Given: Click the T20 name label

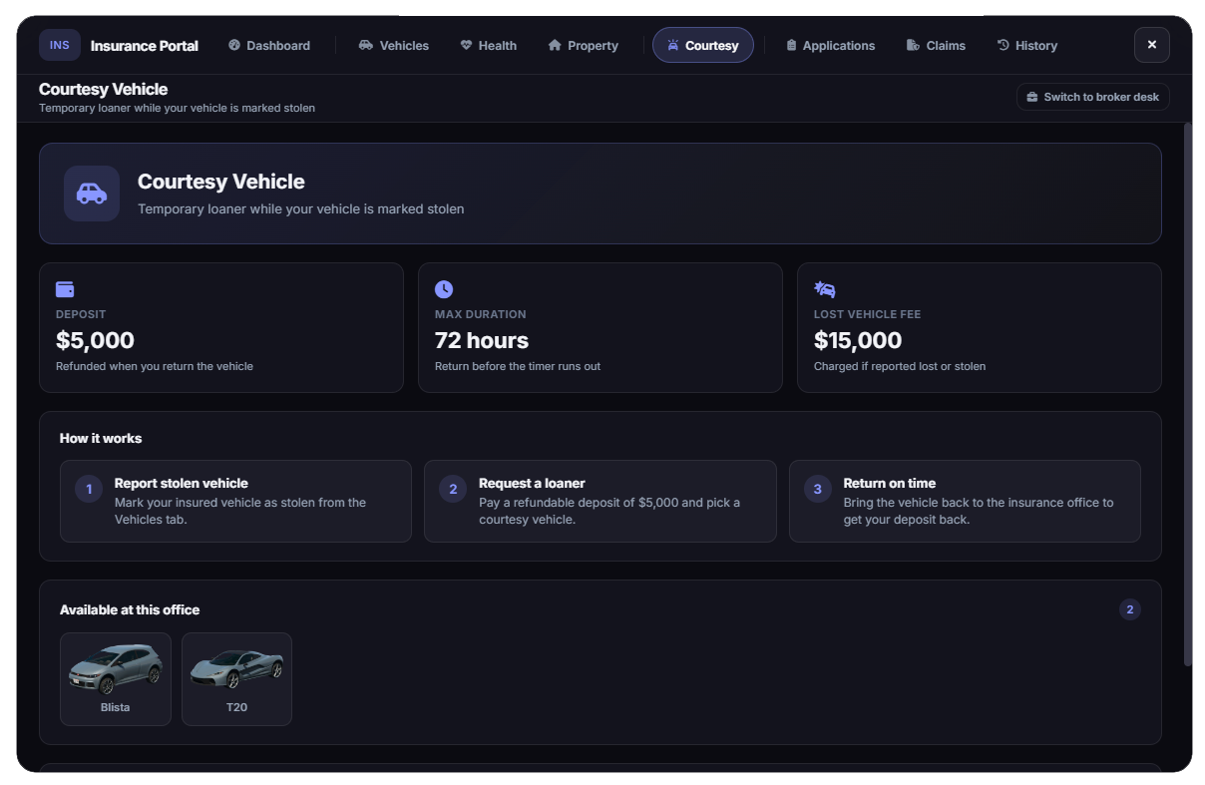Looking at the screenshot, I should point(236,707).
